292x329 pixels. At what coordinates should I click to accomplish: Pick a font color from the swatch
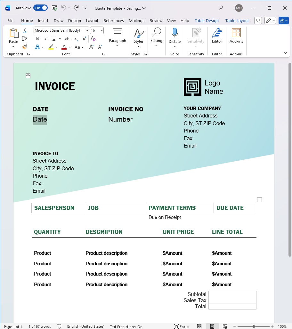(64, 47)
